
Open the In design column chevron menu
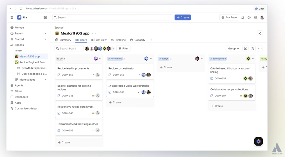pyautogui.click(x=202, y=59)
